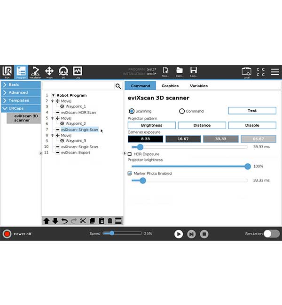
Task: Click the four-C checksum icon
Action: tap(260, 72)
